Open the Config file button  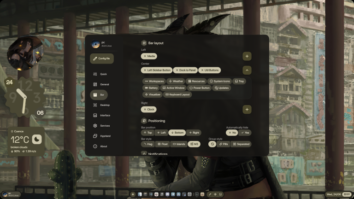coord(101,59)
